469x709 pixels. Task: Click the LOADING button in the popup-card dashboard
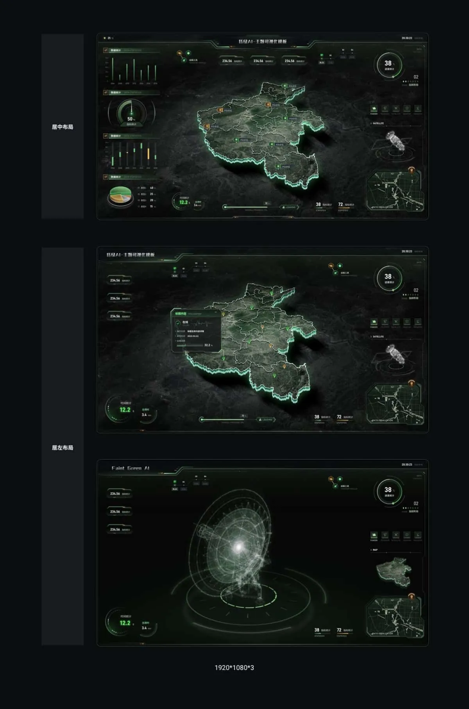coord(266,420)
